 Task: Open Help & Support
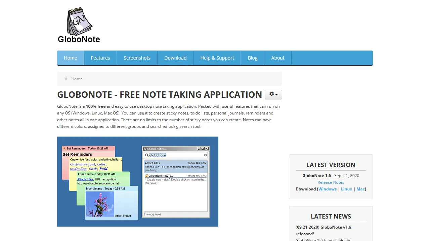pyautogui.click(x=217, y=58)
